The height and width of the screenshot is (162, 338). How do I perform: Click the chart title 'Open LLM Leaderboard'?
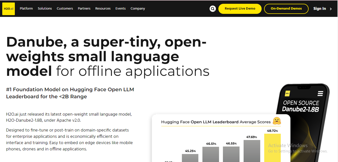click(x=215, y=122)
